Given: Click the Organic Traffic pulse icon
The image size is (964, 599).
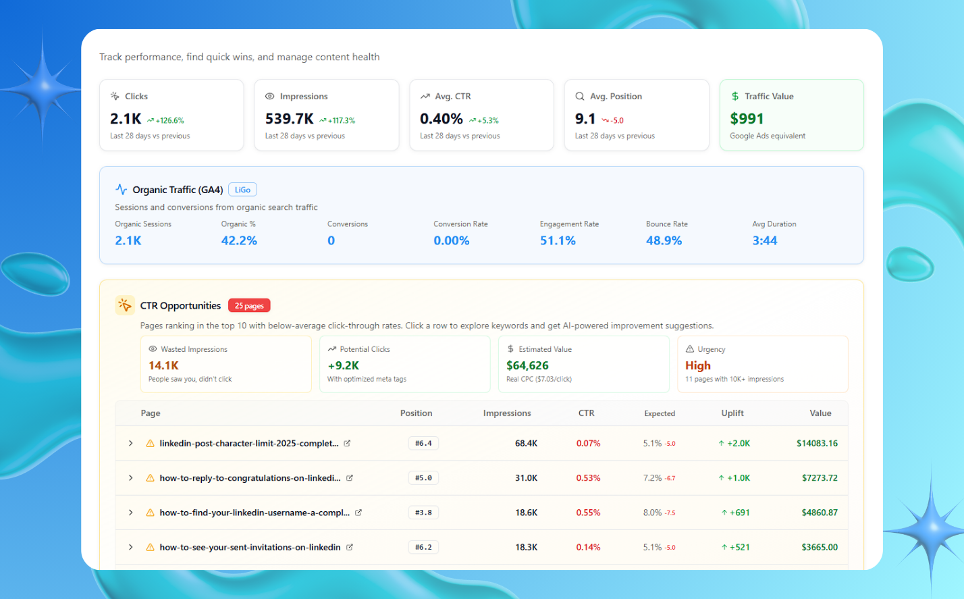Looking at the screenshot, I should pyautogui.click(x=121, y=190).
